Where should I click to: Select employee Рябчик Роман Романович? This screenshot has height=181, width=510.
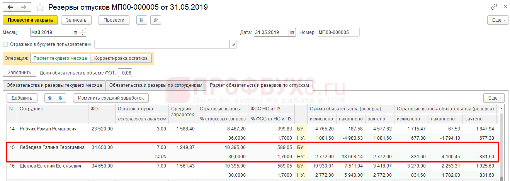(48, 129)
